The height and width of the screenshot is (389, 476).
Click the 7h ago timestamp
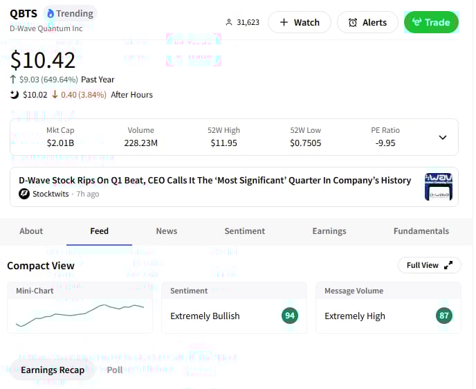click(88, 194)
